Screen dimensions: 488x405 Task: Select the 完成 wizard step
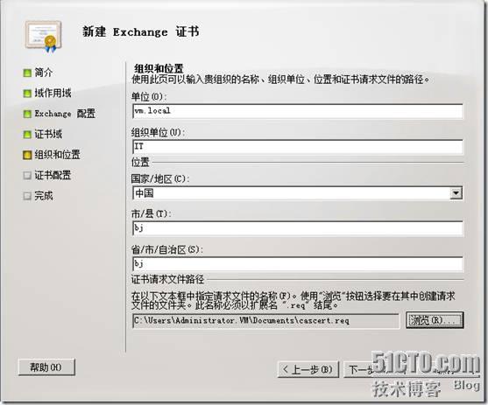[x=44, y=196]
